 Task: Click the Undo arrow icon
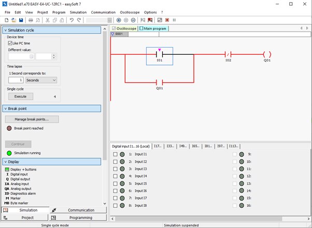72,20
